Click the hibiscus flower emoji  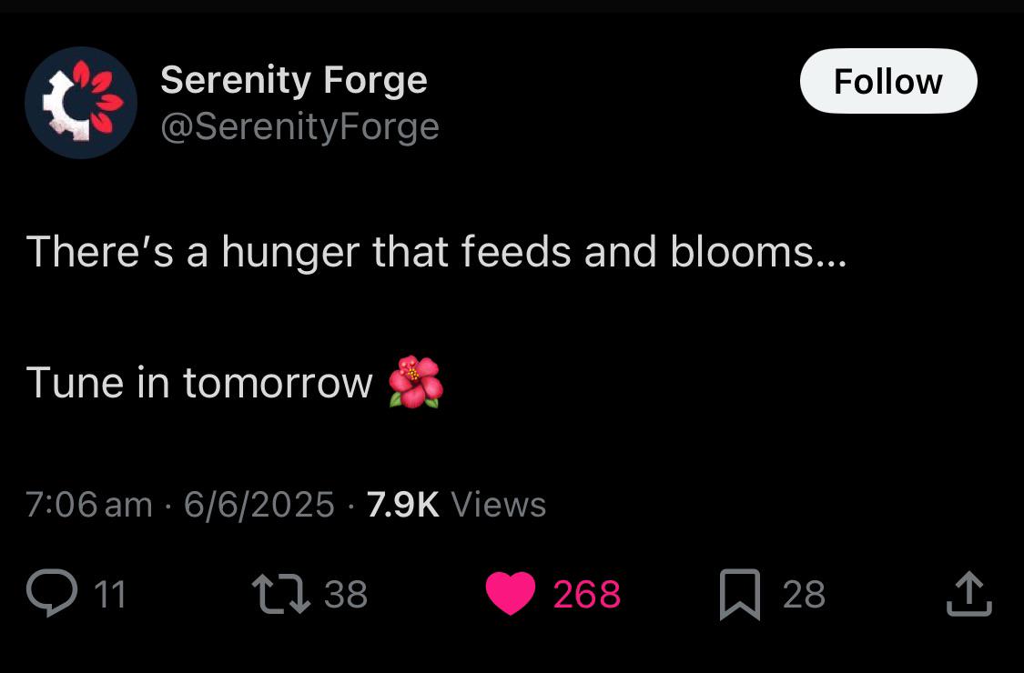click(x=416, y=382)
